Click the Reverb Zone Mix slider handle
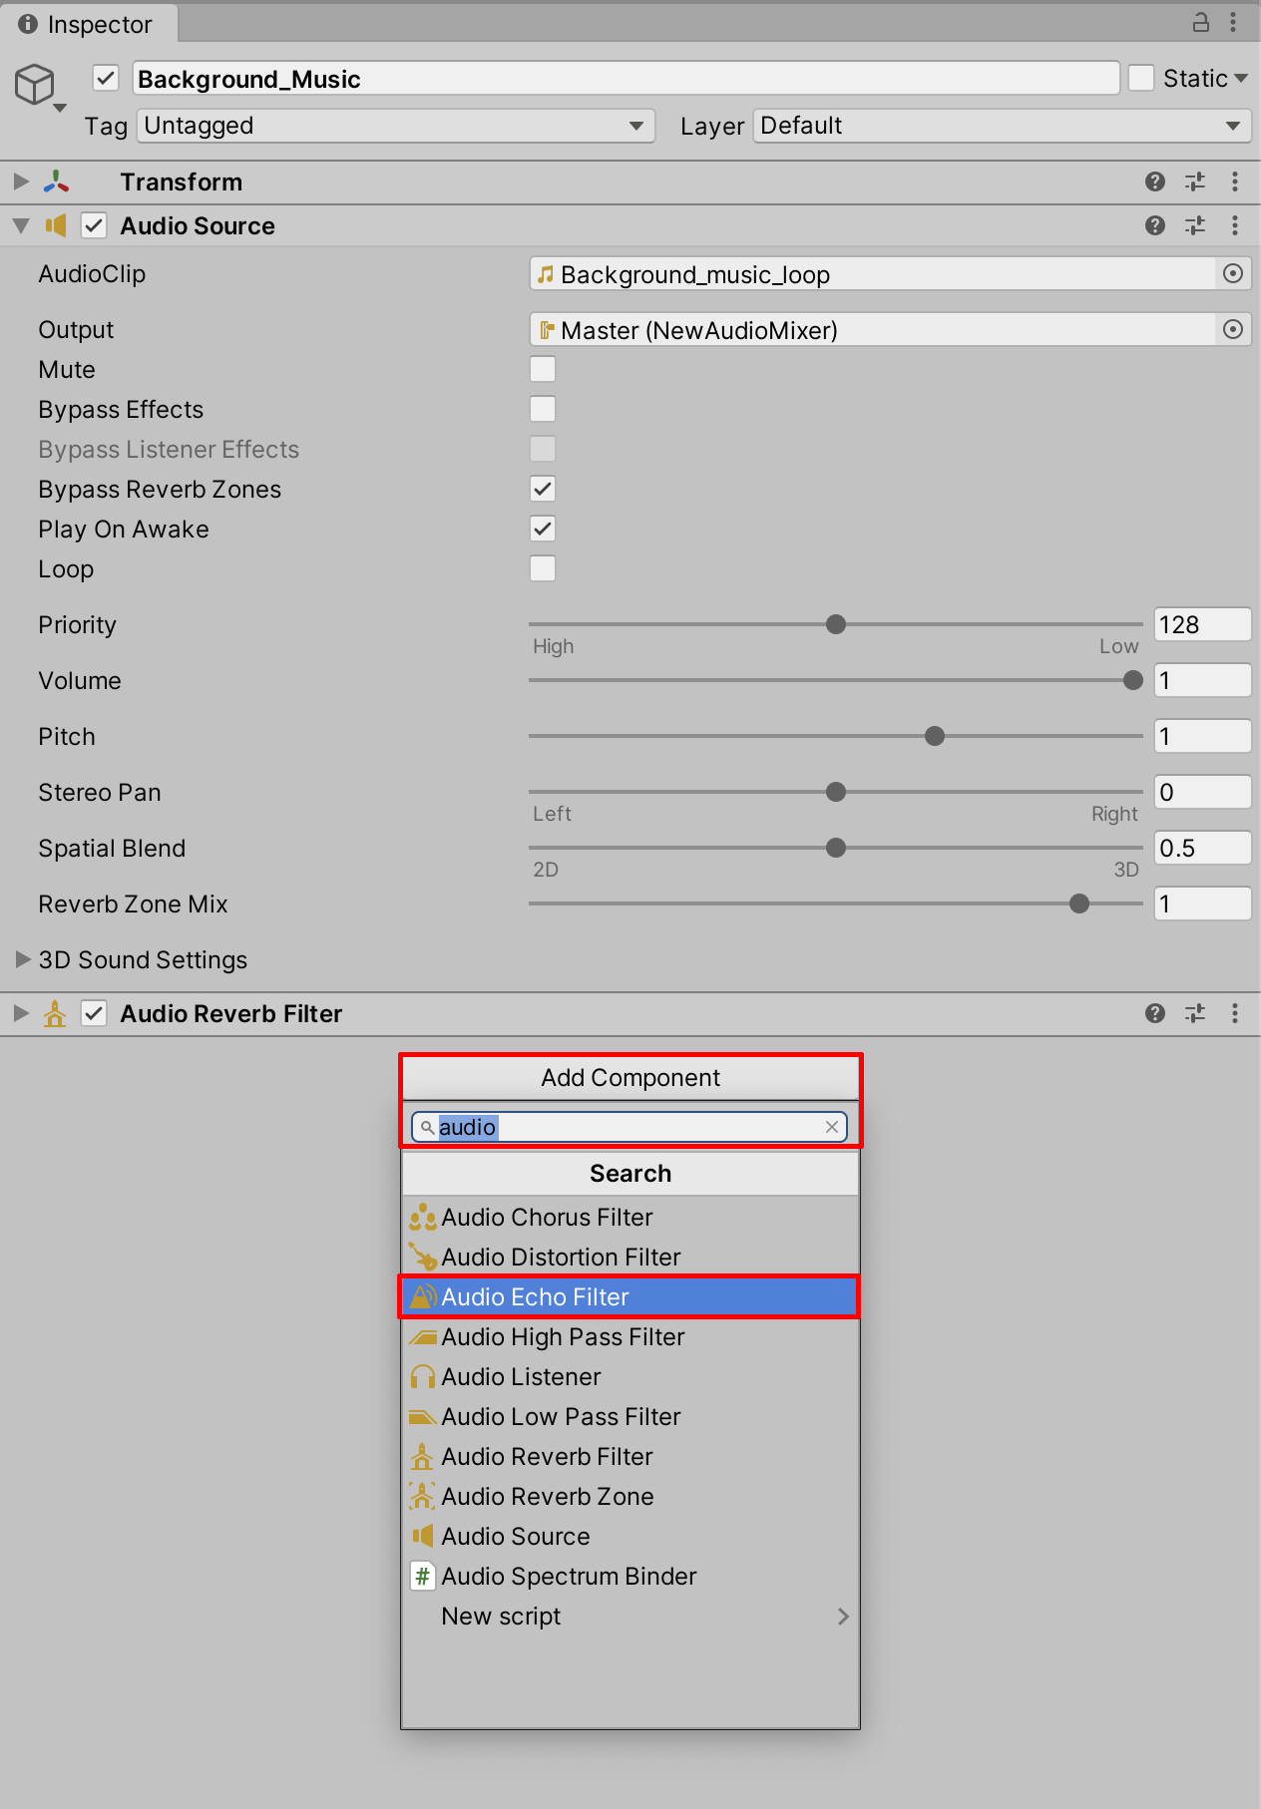 coord(1079,904)
